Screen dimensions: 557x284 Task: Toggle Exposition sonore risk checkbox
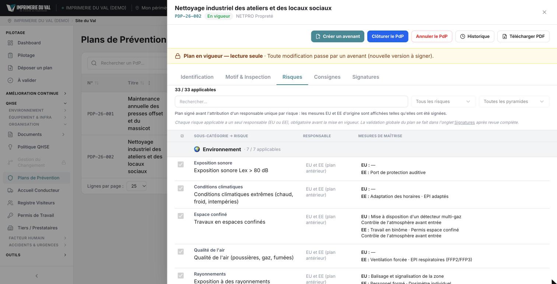[181, 164]
